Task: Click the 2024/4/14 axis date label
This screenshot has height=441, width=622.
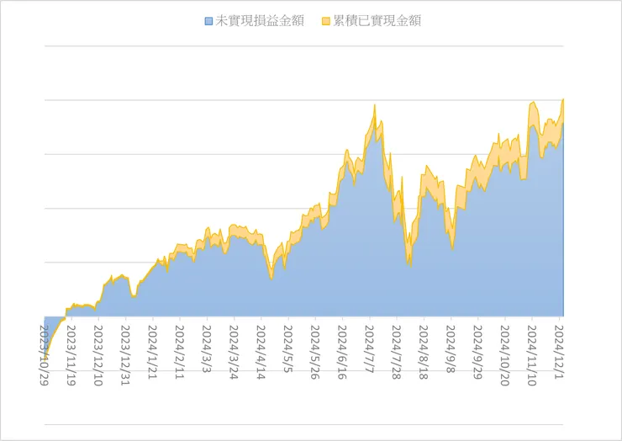Action: tap(261, 353)
